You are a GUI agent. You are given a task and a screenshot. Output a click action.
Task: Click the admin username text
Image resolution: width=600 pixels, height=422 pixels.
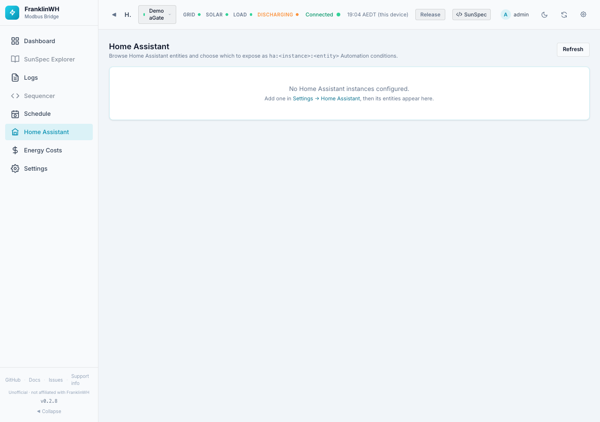(x=521, y=15)
